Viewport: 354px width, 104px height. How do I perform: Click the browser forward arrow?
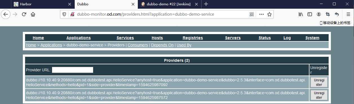(x=15, y=14)
